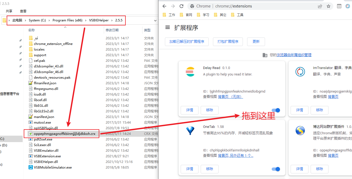This screenshot has width=352, height=179.
Task: Go to 此电脑 in the Explorer breadcrumb
Action: coord(17,20)
